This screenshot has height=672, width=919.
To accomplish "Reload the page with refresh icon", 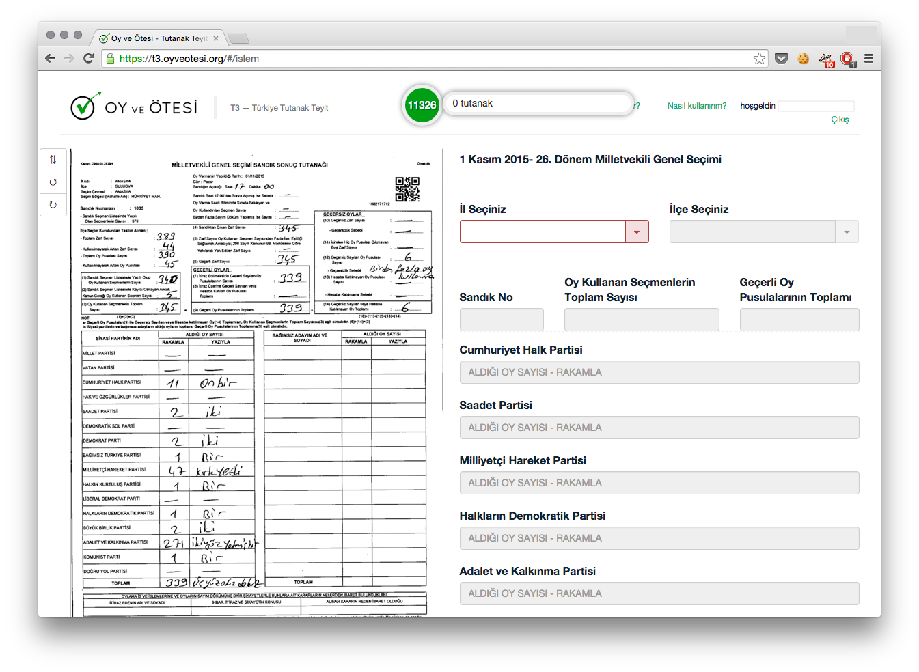I will click(x=88, y=59).
